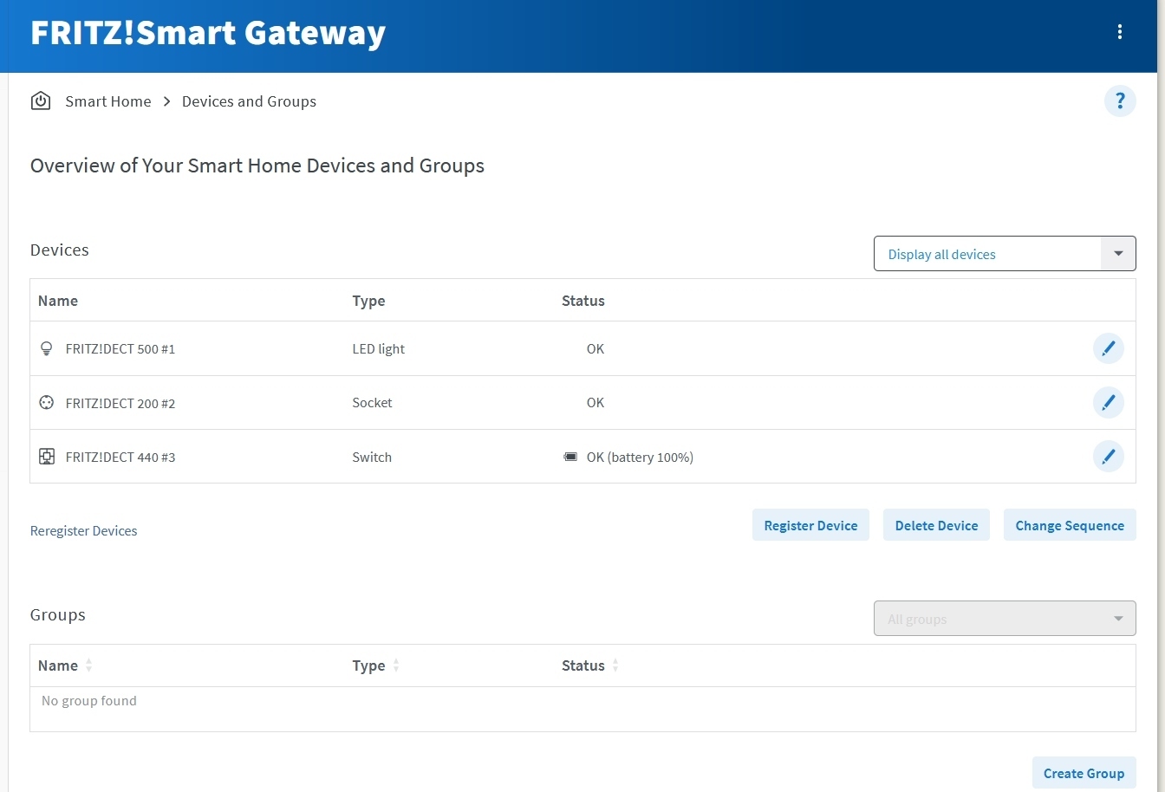Edit FRITZ!DECT 200 #2 with pencil icon
The image size is (1165, 792).
[x=1108, y=402]
